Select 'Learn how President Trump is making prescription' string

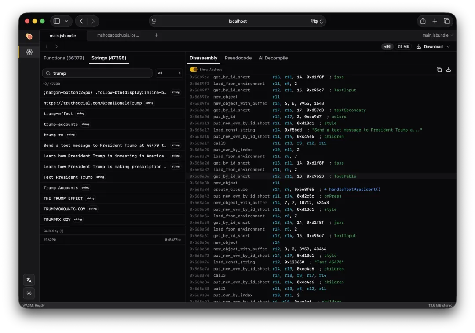113,167
